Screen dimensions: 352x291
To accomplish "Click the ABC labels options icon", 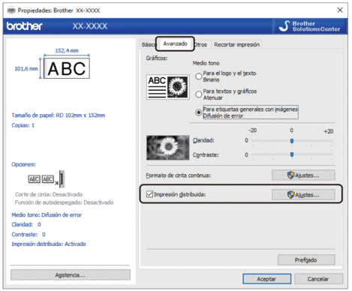I will click(47, 179).
